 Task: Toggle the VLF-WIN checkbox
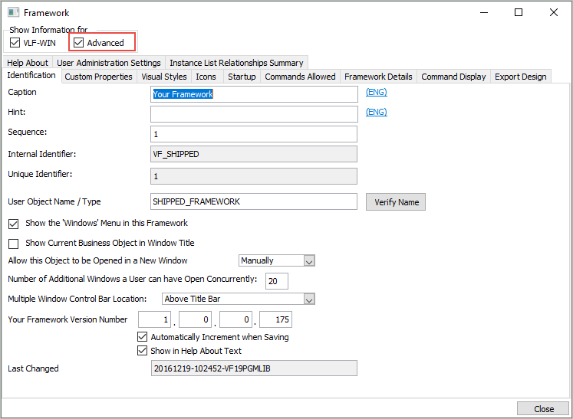pyautogui.click(x=15, y=42)
